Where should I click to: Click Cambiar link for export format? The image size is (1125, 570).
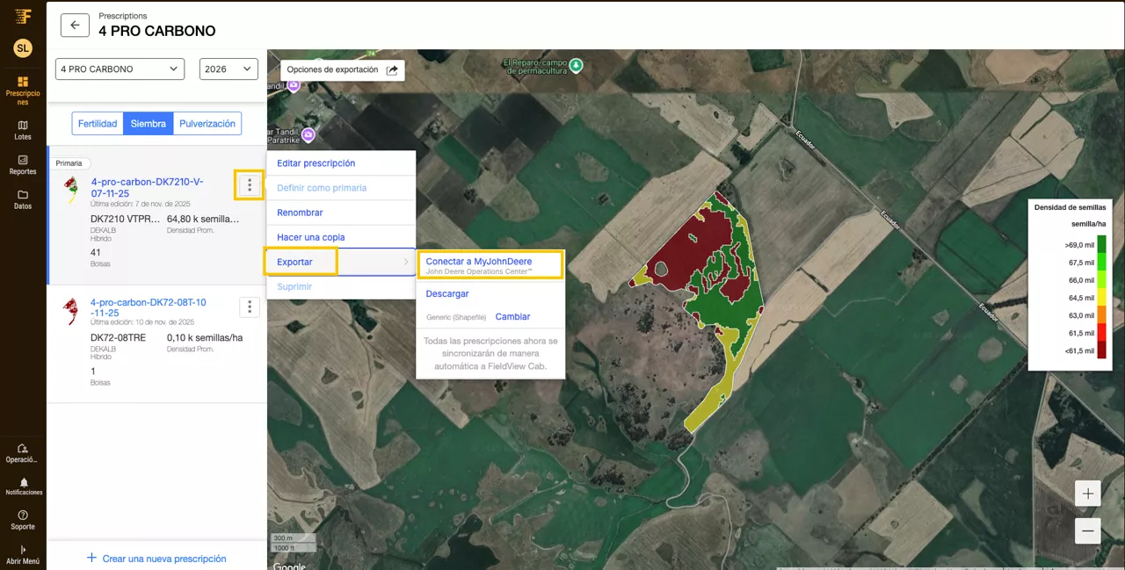[512, 317]
